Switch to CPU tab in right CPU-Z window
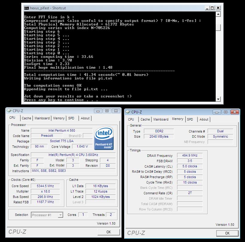245x242 pixels. (131, 120)
